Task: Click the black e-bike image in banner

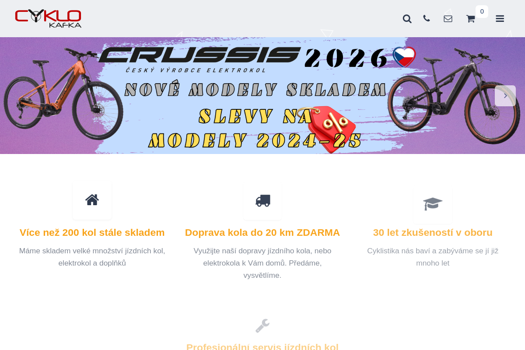Action: [x=455, y=98]
